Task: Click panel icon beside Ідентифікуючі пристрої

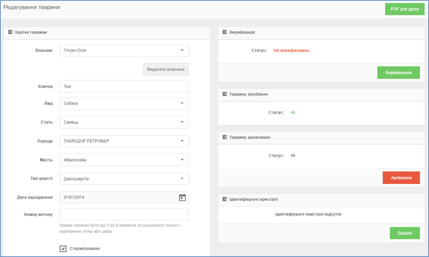Action: tap(224, 199)
